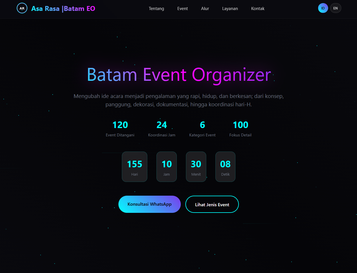Switch language to EN

click(x=336, y=8)
